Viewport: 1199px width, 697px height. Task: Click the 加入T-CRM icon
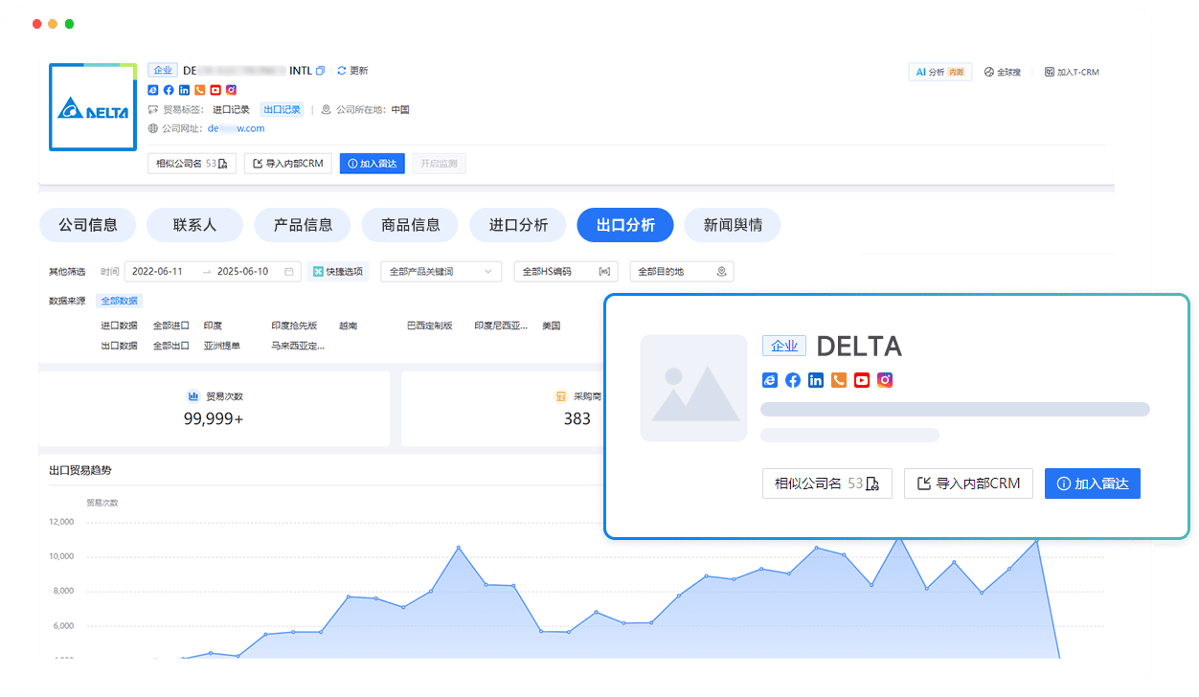point(1051,71)
